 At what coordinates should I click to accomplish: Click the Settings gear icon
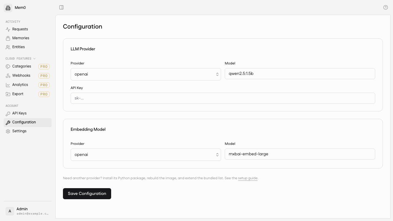tap(8, 131)
